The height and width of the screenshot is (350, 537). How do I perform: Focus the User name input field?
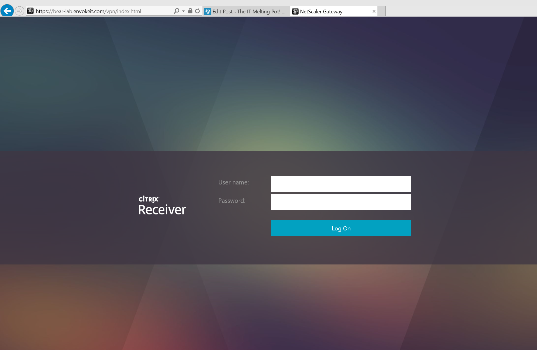[x=341, y=184]
